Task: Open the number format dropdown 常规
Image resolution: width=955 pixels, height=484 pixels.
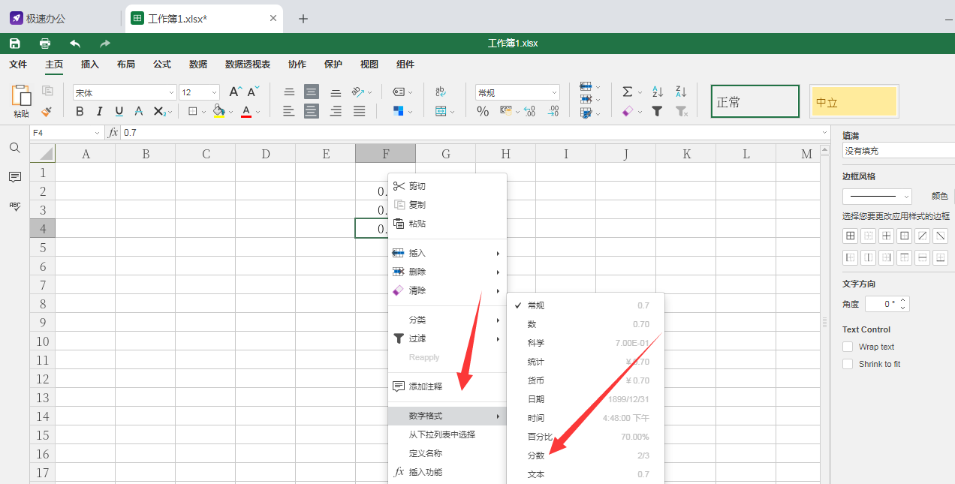Action: coord(517,92)
